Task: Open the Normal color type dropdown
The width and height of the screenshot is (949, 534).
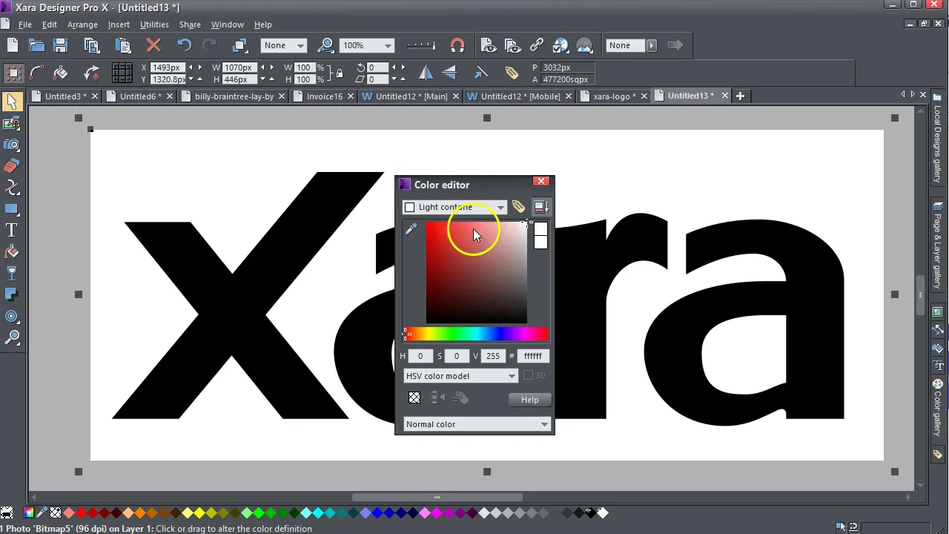Action: point(544,424)
